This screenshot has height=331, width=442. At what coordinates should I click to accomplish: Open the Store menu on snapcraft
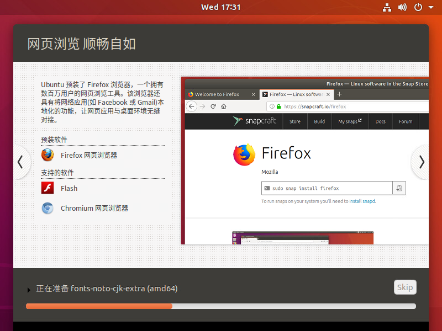pos(295,121)
